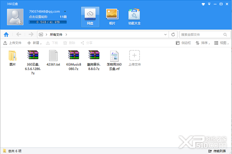Click the 下载 download button
Viewport: 232px width, 154px height.
[x=52, y=43]
